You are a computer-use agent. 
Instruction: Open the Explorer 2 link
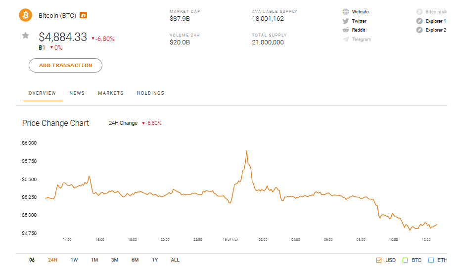[x=436, y=30]
